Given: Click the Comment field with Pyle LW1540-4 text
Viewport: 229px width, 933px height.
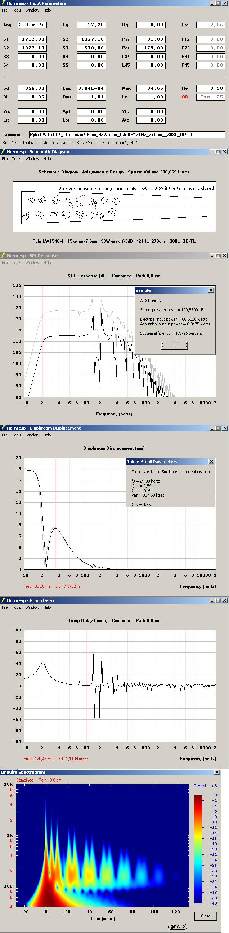Looking at the screenshot, I should coord(127,135).
